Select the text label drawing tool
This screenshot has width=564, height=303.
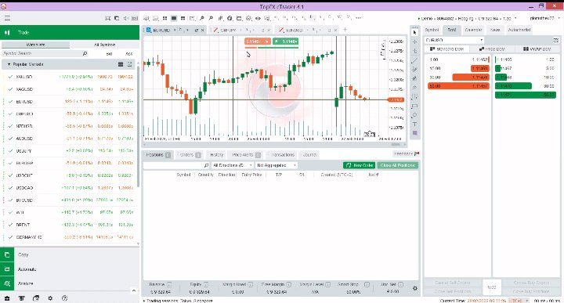click(x=414, y=124)
